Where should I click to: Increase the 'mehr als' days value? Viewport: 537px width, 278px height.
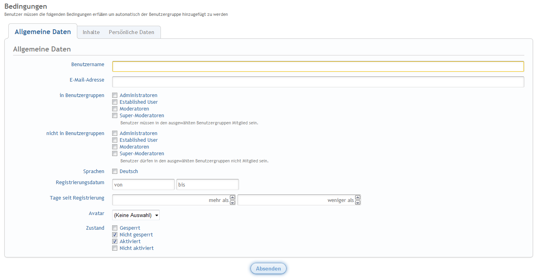coord(233,198)
